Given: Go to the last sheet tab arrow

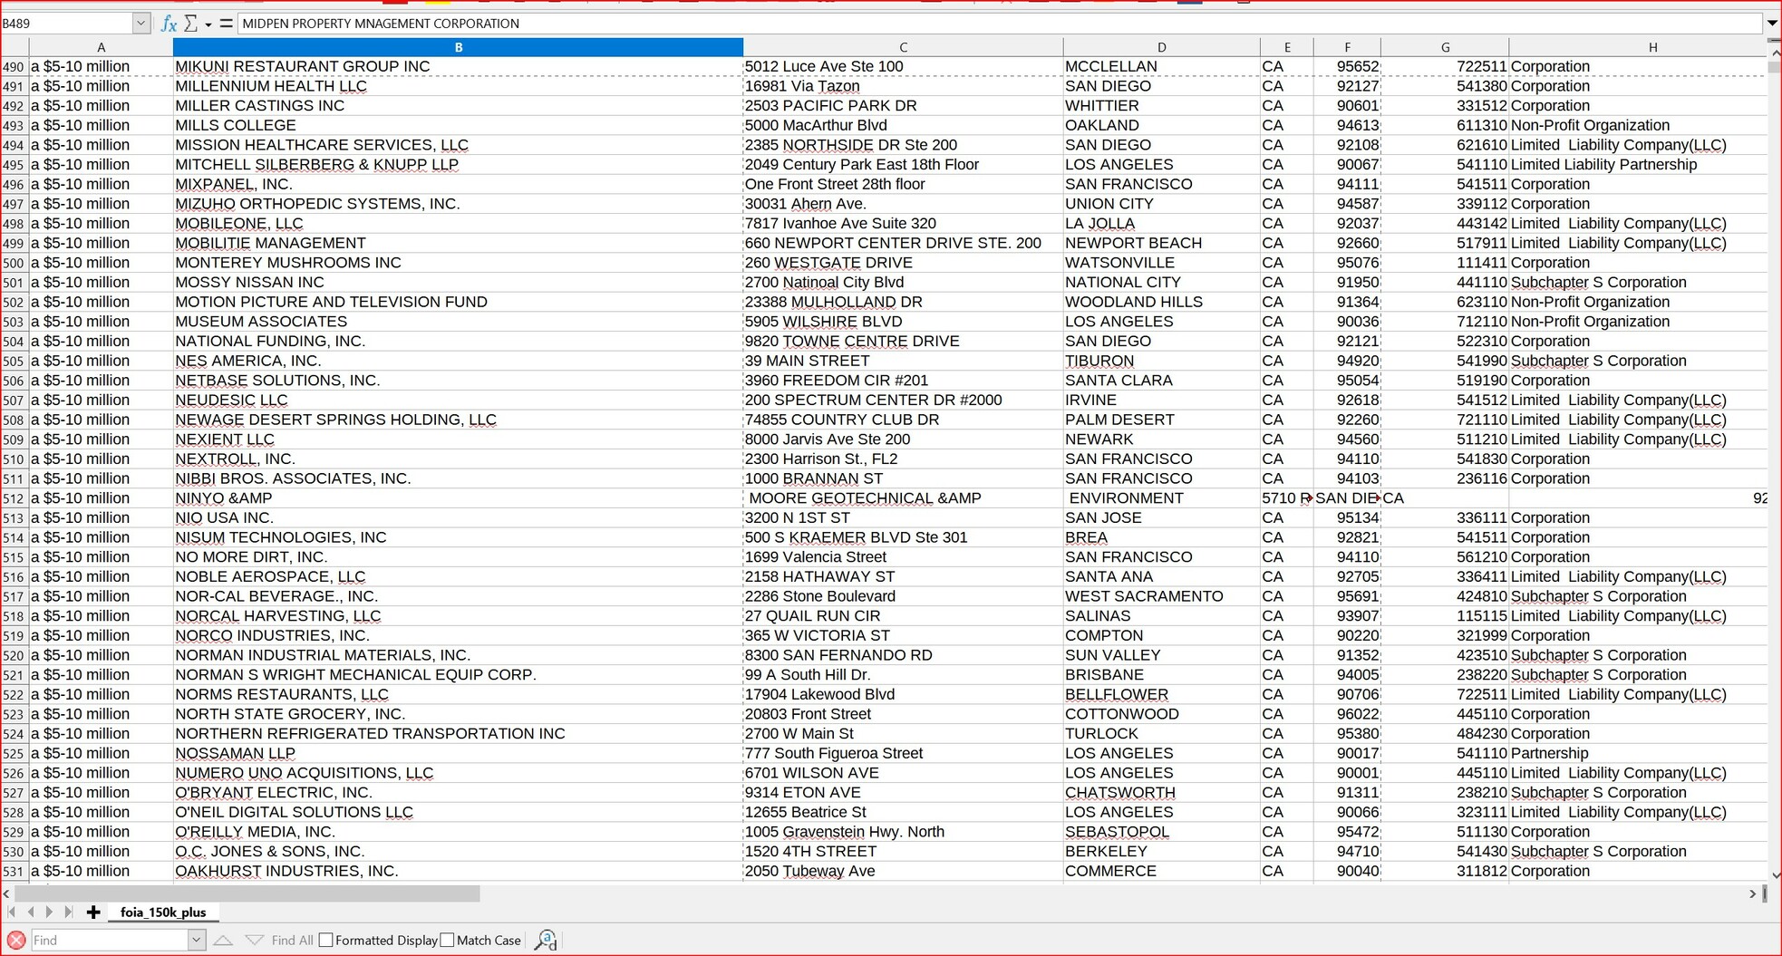Looking at the screenshot, I should click(68, 913).
